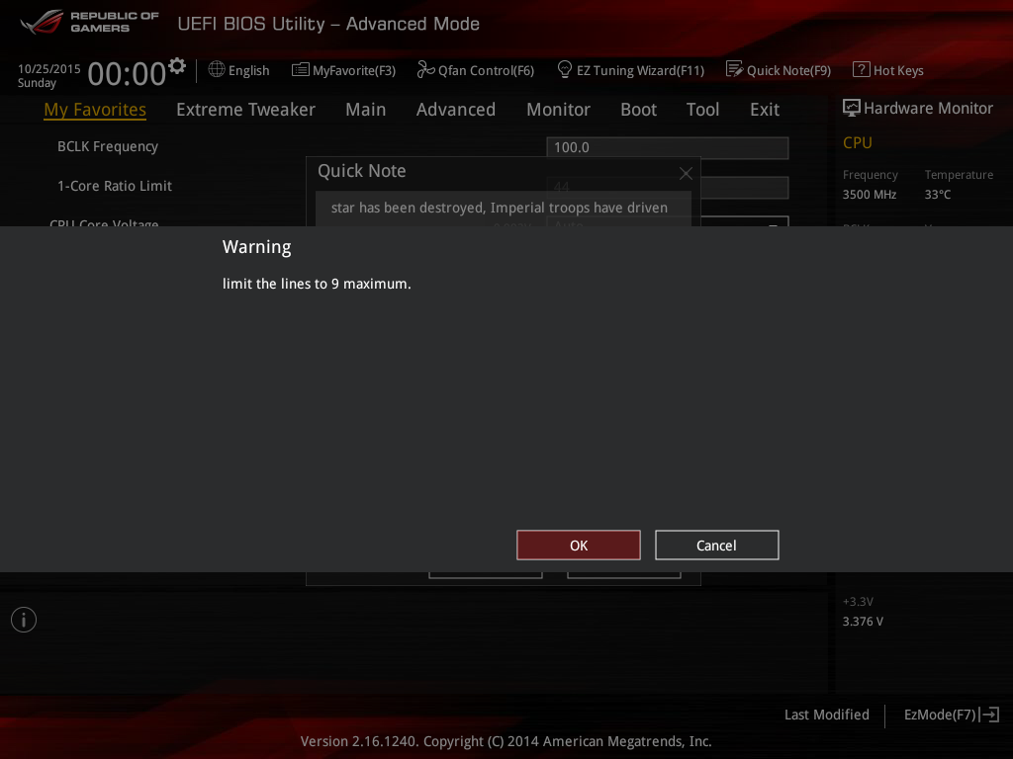Image resolution: width=1013 pixels, height=759 pixels.
Task: Click the 33°C temperature reading
Action: point(938,195)
